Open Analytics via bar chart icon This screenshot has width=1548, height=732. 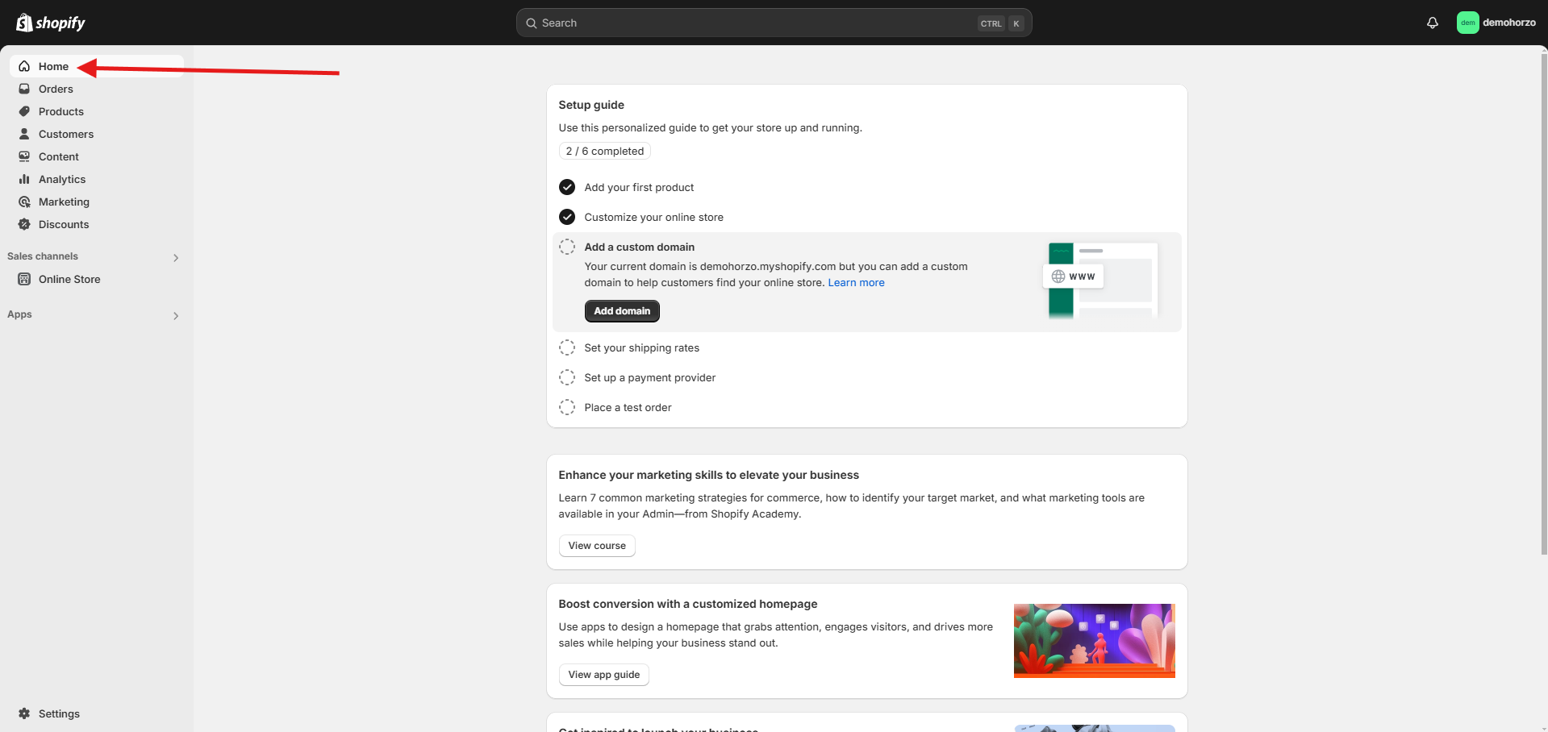24,179
